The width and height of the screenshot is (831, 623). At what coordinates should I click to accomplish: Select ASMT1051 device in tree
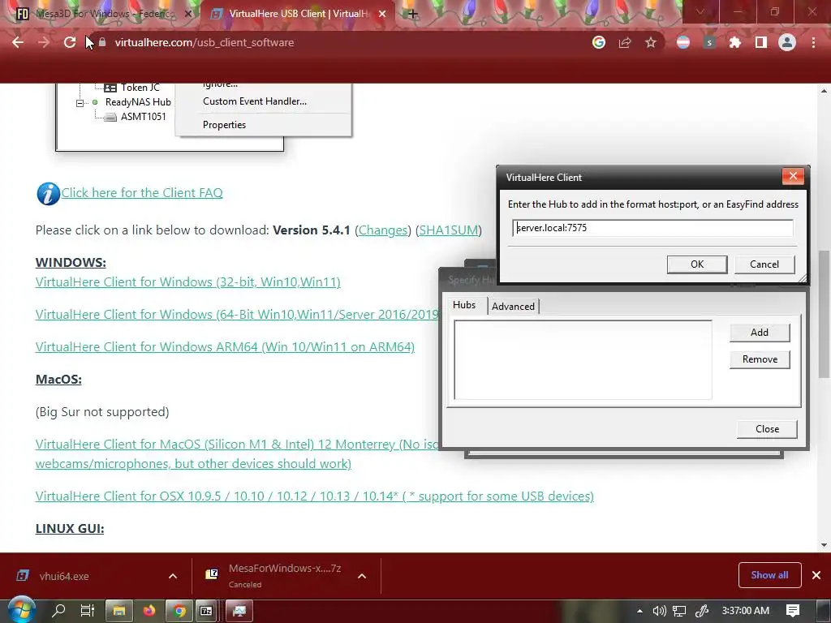(143, 117)
